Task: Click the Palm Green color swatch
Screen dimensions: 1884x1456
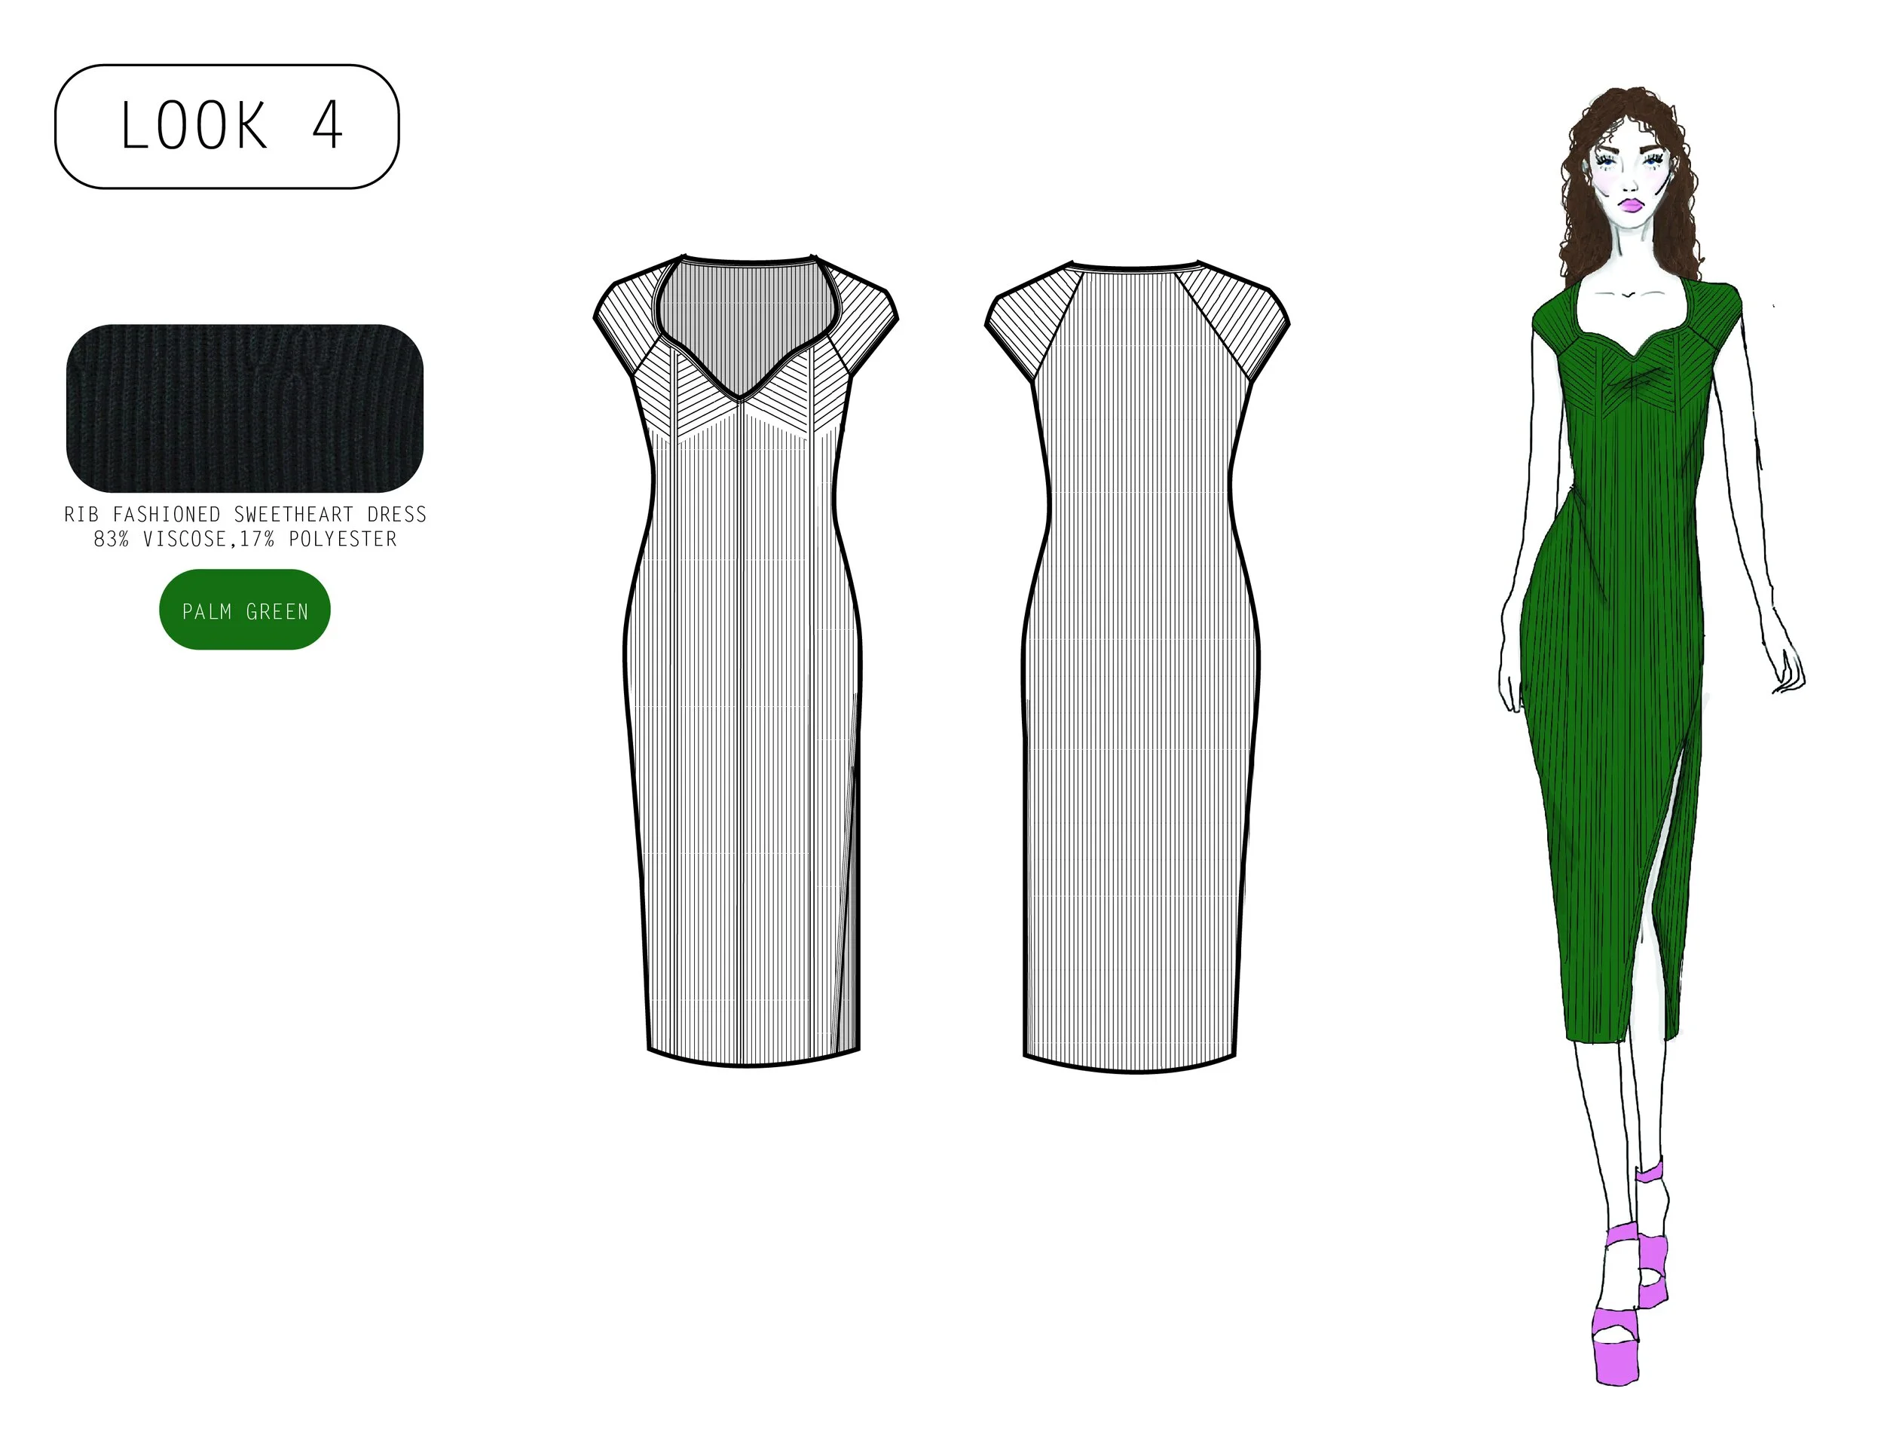Action: pyautogui.click(x=245, y=610)
